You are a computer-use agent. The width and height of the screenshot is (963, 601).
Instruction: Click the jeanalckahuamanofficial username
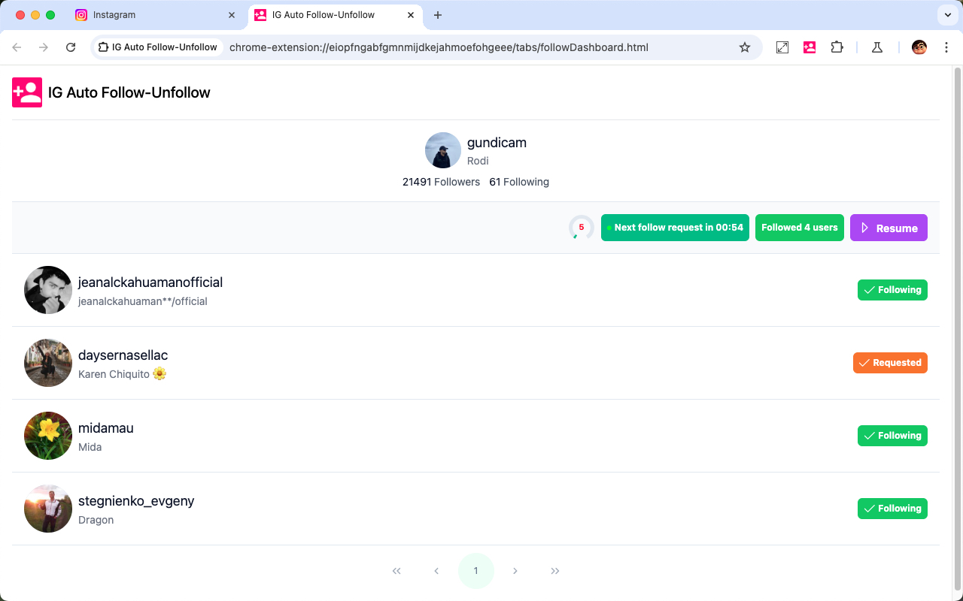[150, 282]
